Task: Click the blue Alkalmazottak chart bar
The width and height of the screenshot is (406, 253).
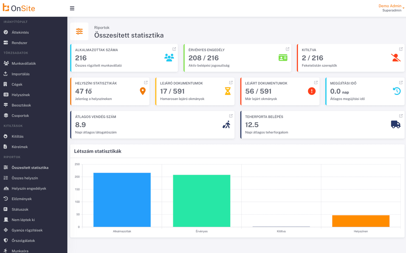Action: click(122, 200)
